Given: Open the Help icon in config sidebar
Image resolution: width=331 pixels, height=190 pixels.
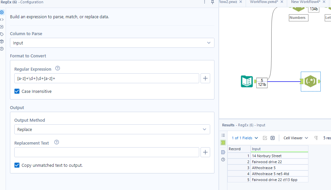Looking at the screenshot, I should pos(2,49).
